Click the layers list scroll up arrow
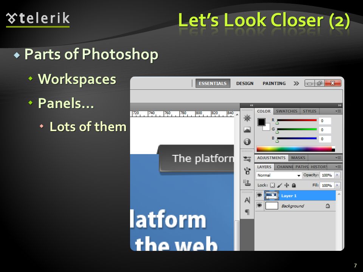363x272 pixels. pos(339,194)
